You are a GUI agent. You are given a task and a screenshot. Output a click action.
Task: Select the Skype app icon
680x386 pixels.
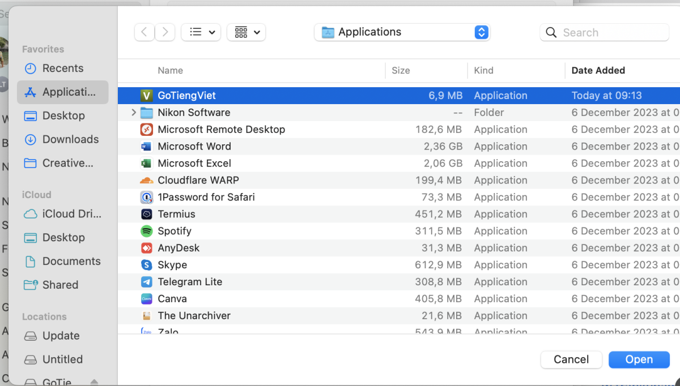click(147, 265)
